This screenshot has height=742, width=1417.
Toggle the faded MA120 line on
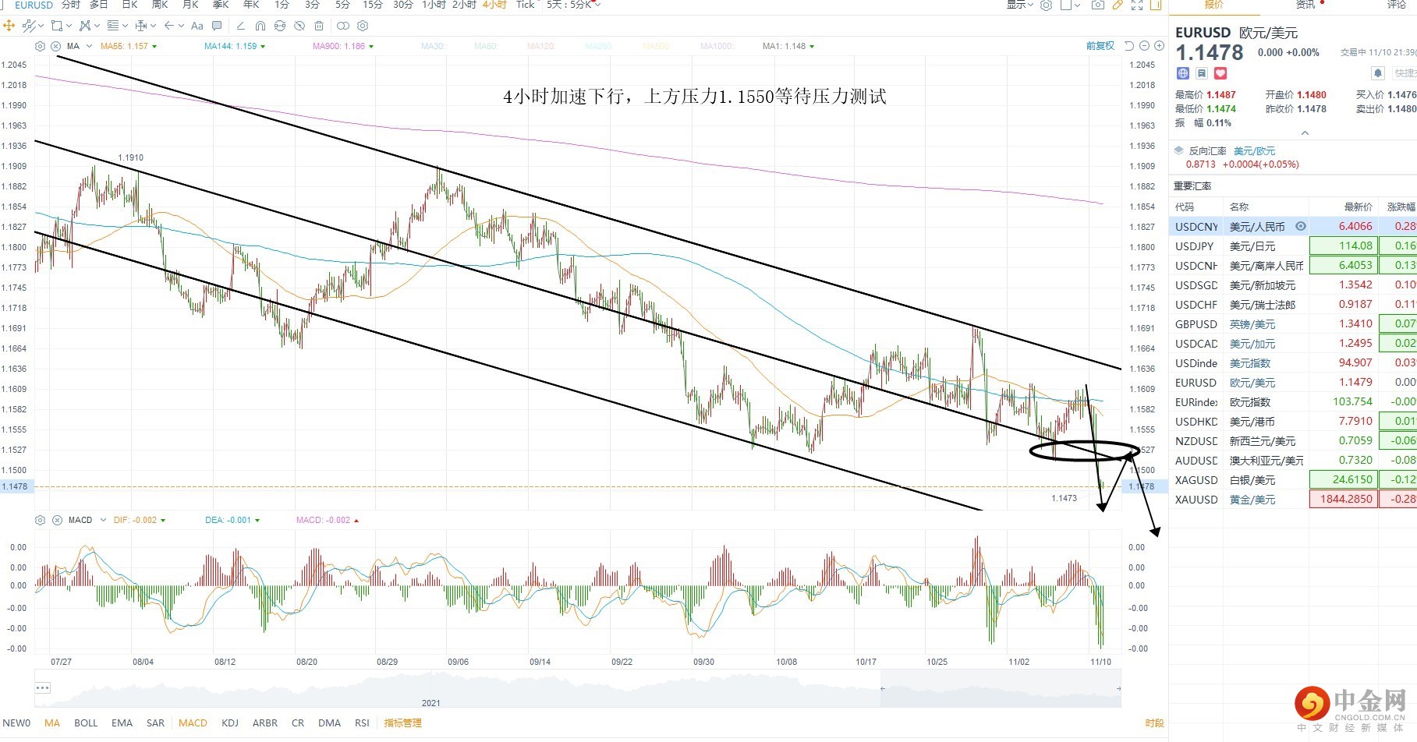(541, 46)
